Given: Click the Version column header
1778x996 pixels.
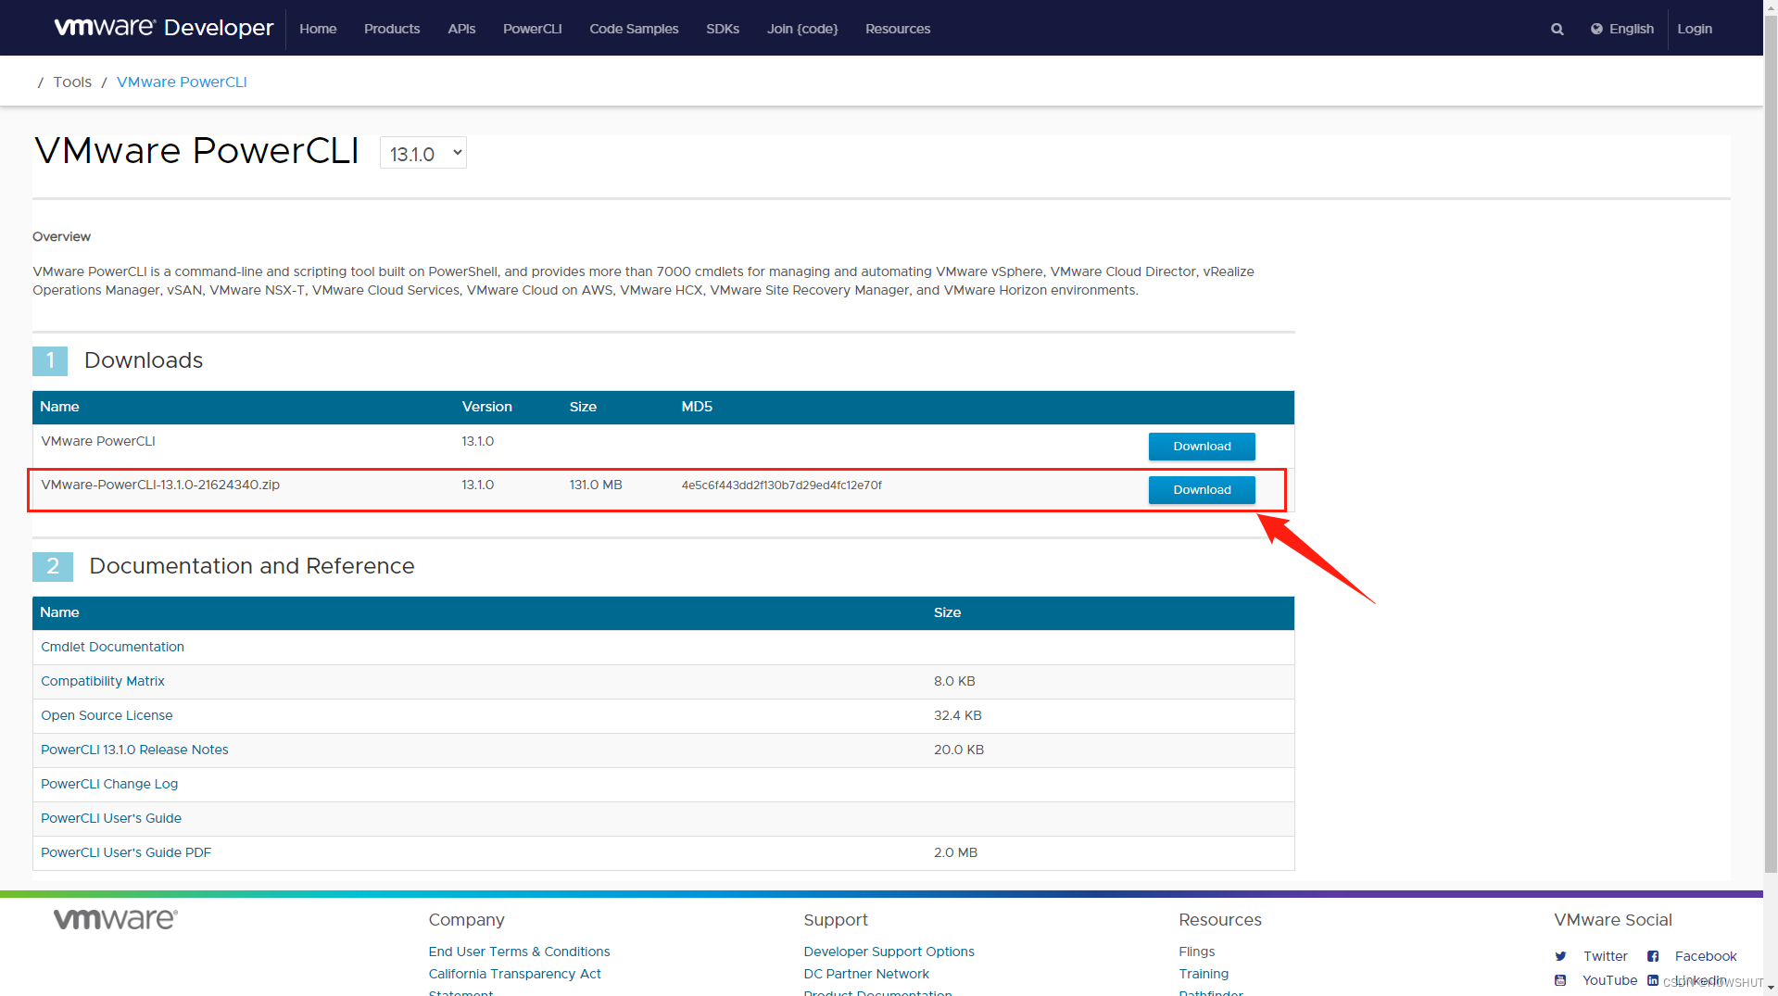Looking at the screenshot, I should 486,407.
